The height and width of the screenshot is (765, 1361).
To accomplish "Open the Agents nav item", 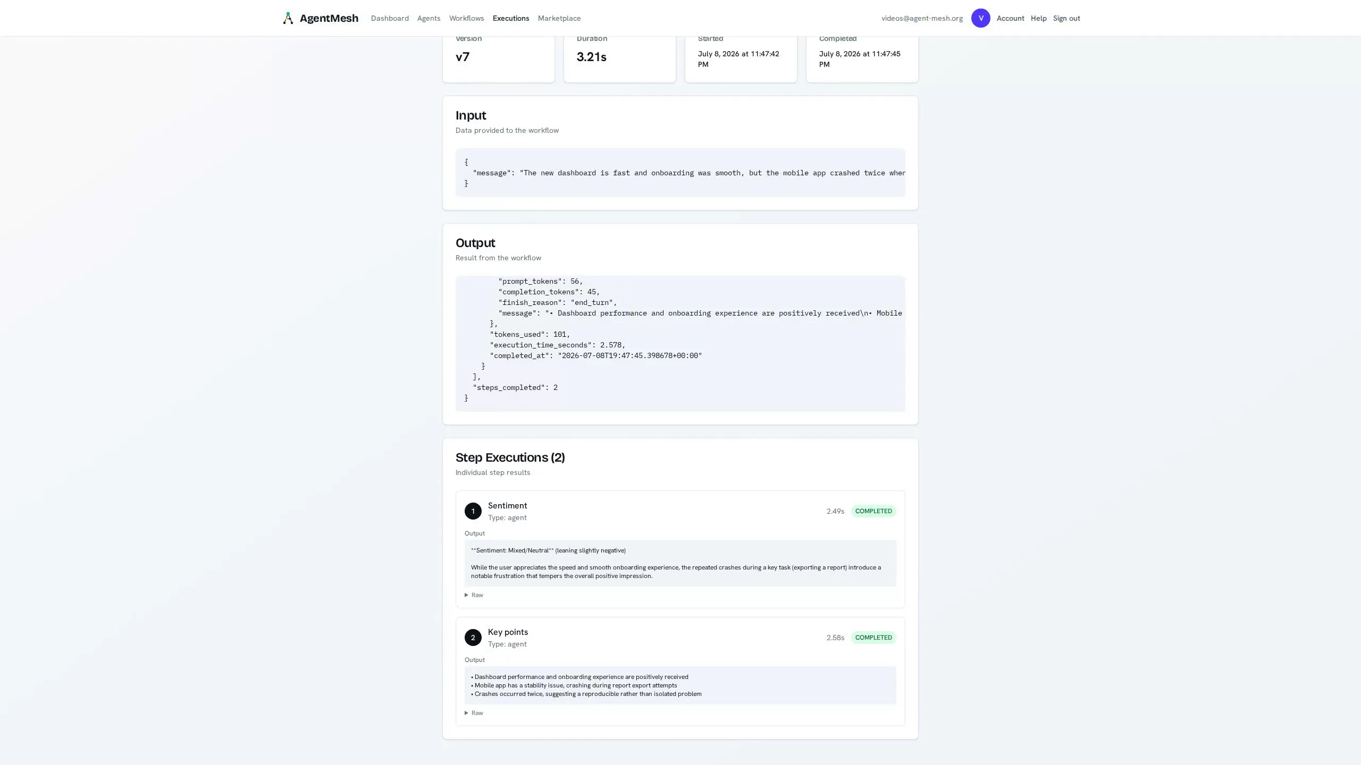I will [x=429, y=18].
